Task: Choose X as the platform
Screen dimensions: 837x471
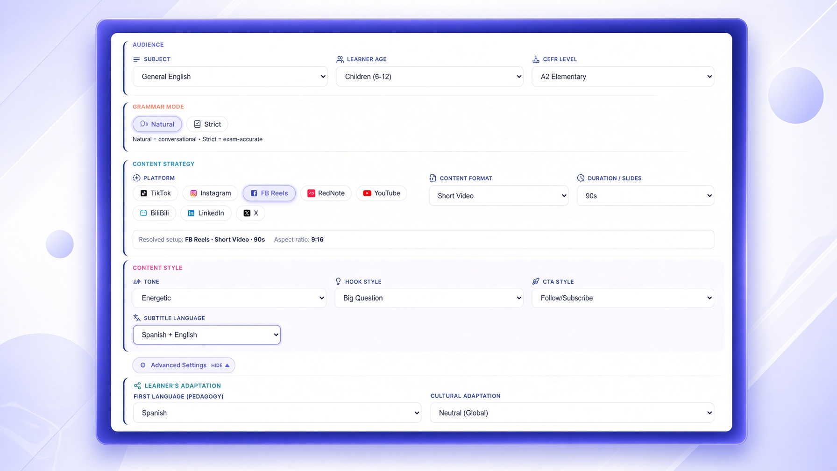Action: tap(251, 213)
